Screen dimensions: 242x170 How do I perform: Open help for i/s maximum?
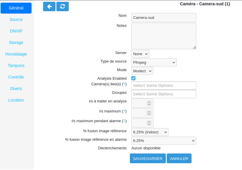[x=124, y=111]
